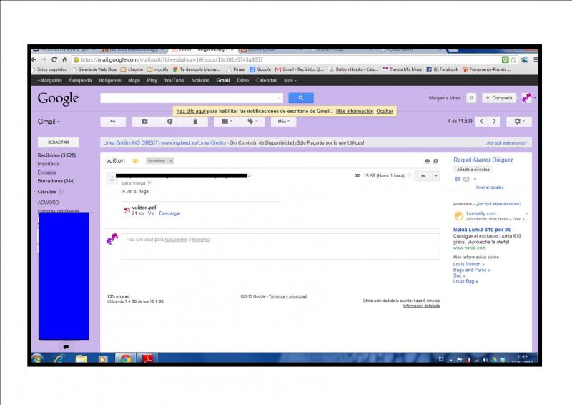Viewport: 572px width, 405px height.
Task: Open 'Drive' in the Google bar
Action: 242,80
